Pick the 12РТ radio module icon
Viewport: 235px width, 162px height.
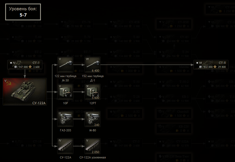coord(92,92)
